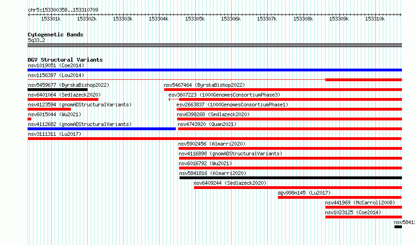This screenshot has width=415, height=245.
Task: Open nsv5467464 (ByrskaBishop2022) variant
Action: (204, 85)
